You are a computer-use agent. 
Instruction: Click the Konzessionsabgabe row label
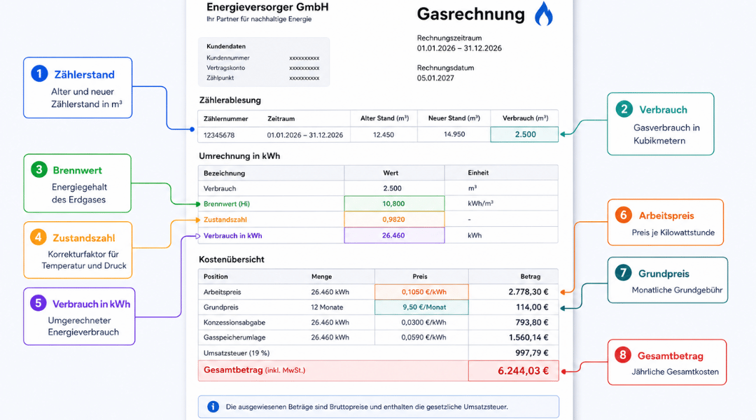234,322
